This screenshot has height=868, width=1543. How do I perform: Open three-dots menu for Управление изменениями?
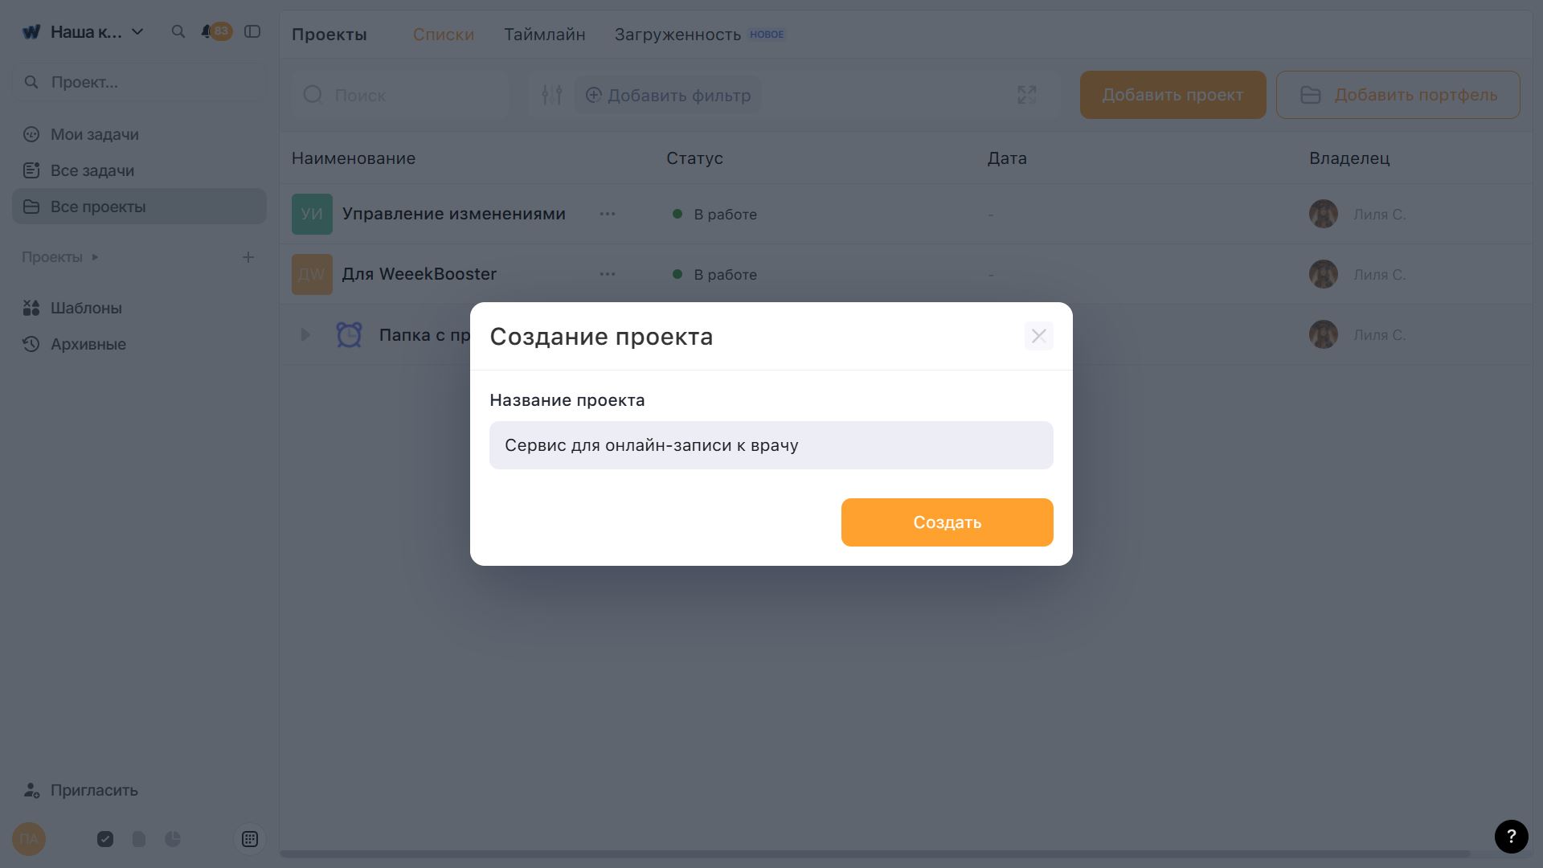(608, 214)
